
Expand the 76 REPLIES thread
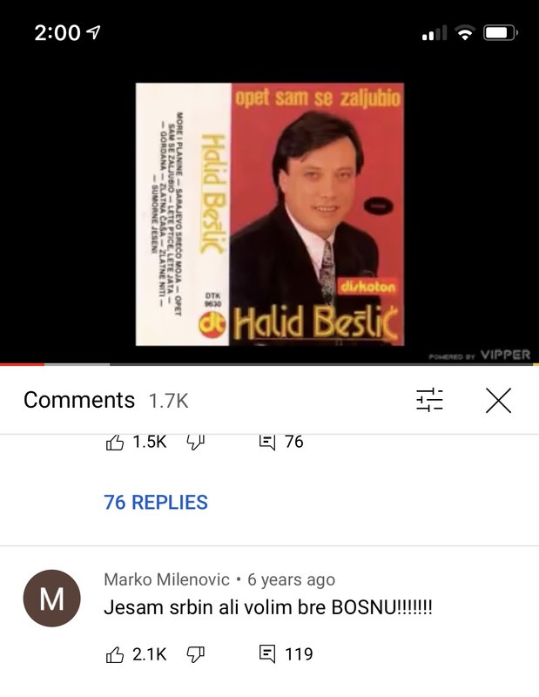(x=156, y=503)
